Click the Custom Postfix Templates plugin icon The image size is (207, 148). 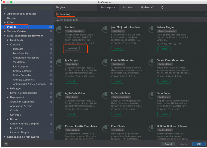(59, 128)
